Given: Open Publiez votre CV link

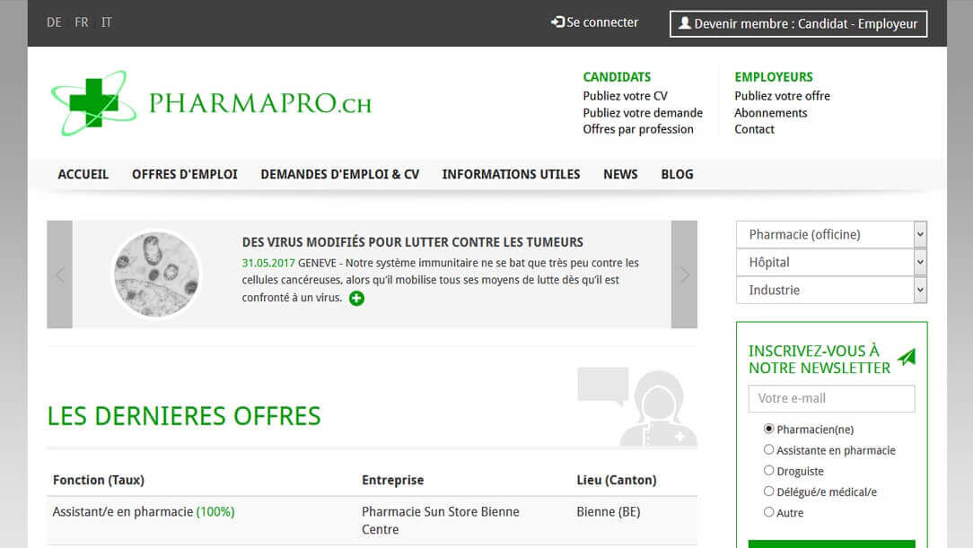Looking at the screenshot, I should click(625, 96).
